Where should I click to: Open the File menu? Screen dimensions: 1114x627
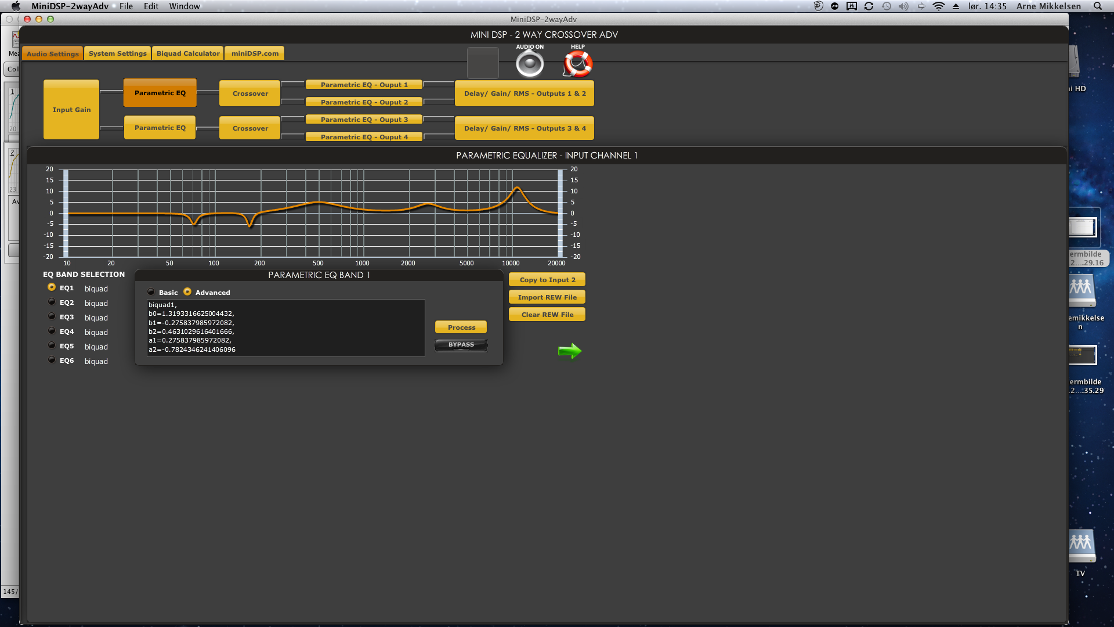pyautogui.click(x=126, y=6)
